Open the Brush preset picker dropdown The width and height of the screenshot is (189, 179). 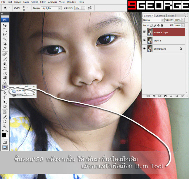coord(28,8)
